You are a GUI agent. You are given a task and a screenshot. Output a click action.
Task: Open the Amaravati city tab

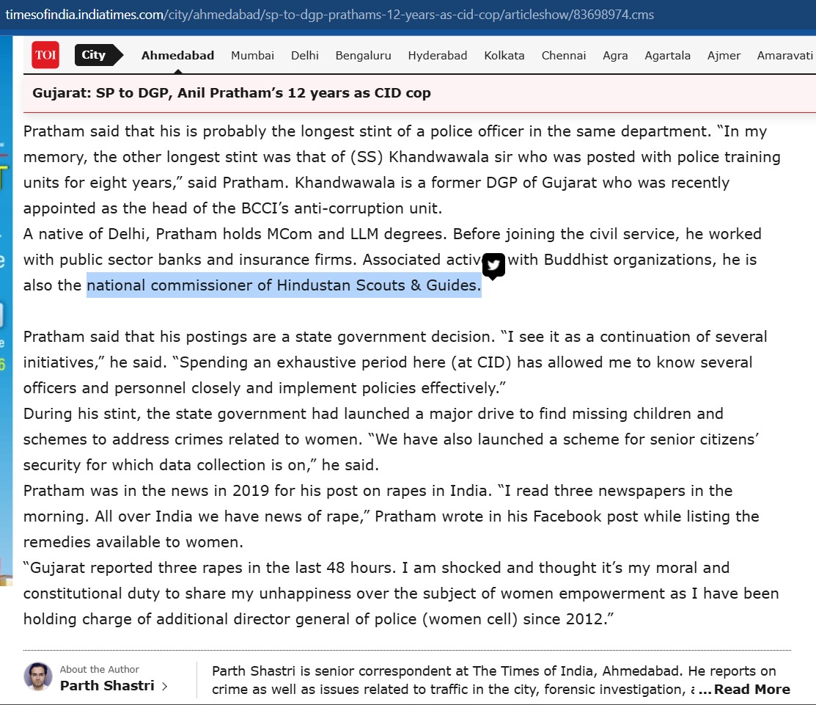coord(784,55)
